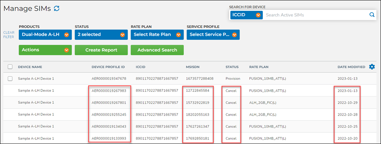Open the column settings gear
The width and height of the screenshot is (381, 144).
click(372, 67)
